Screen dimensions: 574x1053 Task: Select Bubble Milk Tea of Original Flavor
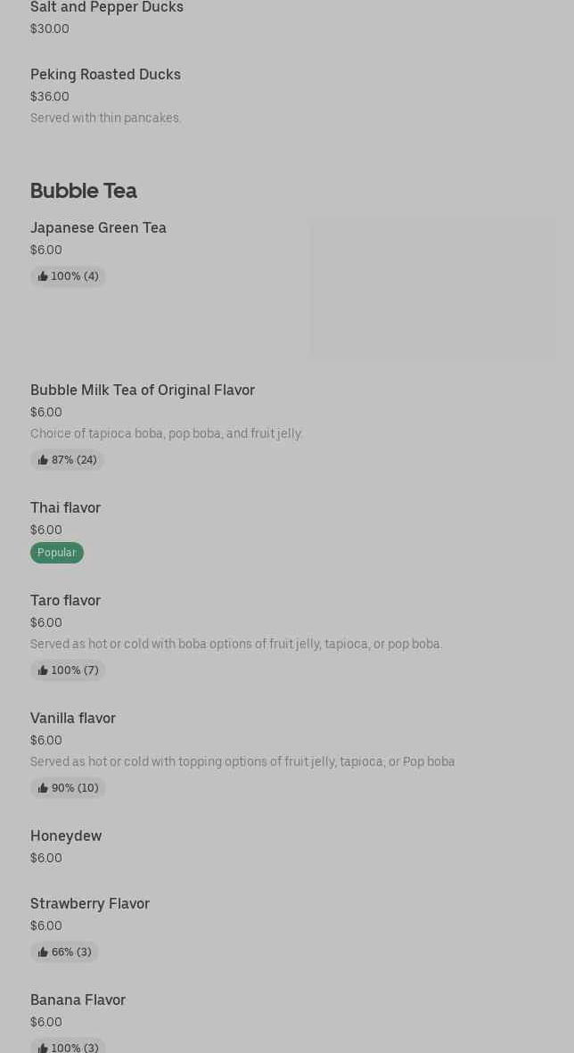pos(143,391)
